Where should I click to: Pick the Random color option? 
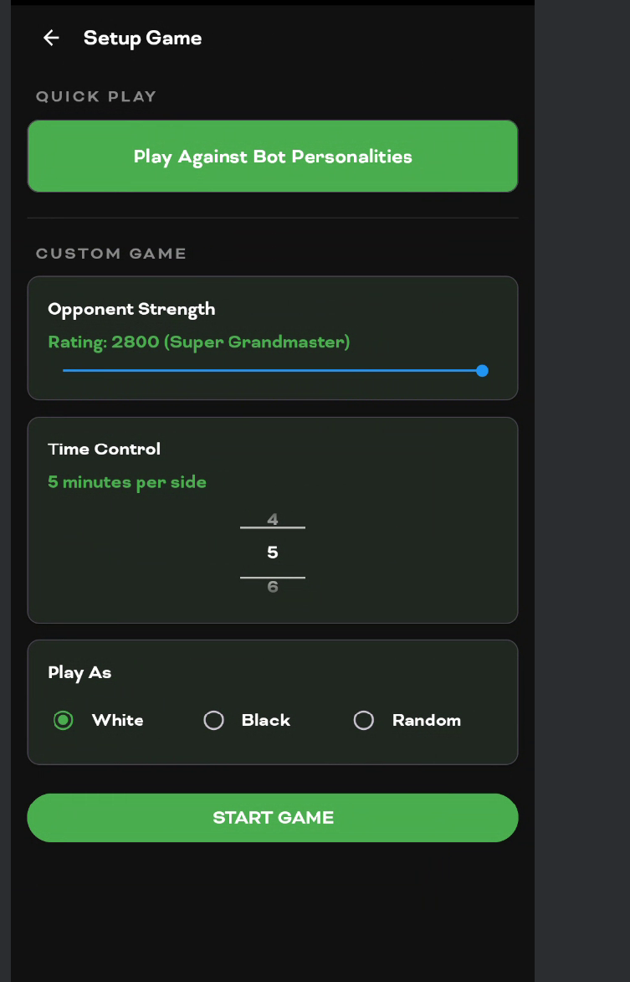pos(364,720)
